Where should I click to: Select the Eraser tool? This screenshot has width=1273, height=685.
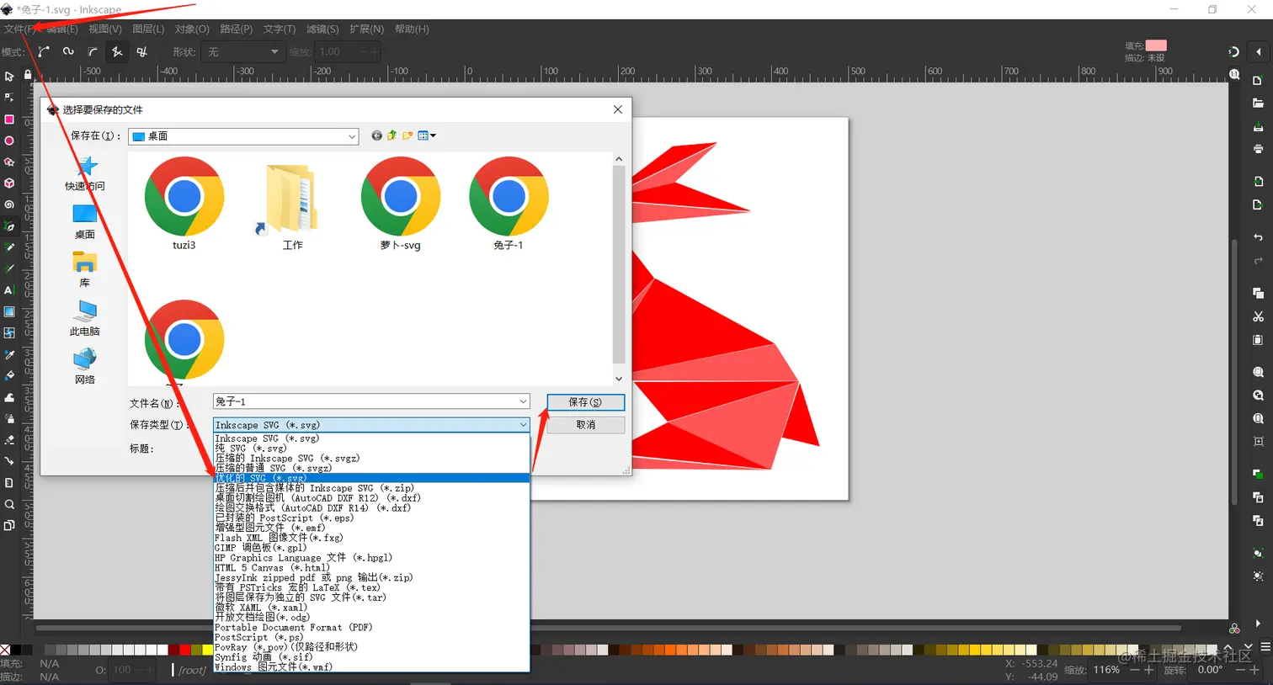9,440
